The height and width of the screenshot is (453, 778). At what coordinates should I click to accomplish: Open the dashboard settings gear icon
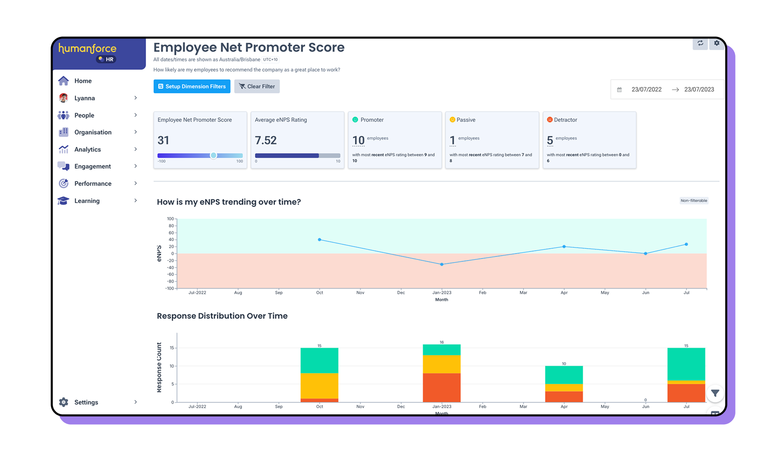click(x=716, y=43)
